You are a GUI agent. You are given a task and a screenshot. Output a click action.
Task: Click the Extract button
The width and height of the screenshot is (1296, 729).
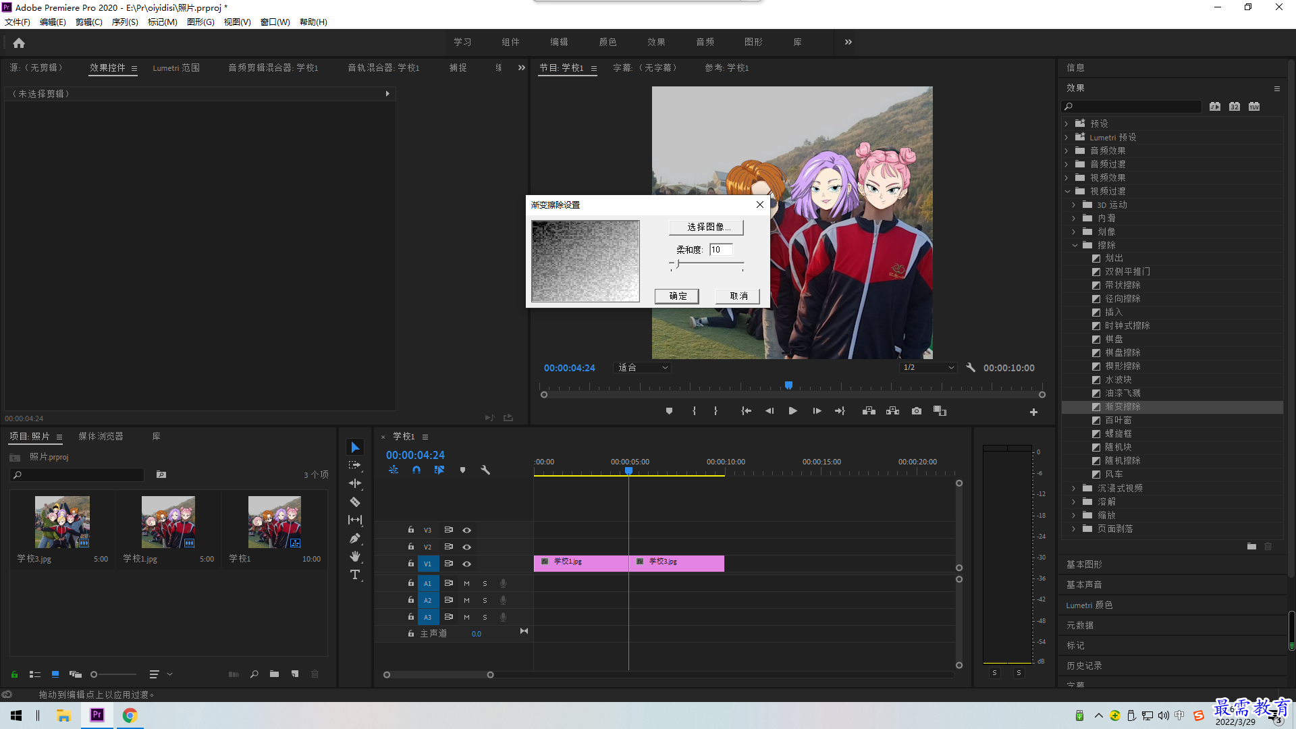892,411
